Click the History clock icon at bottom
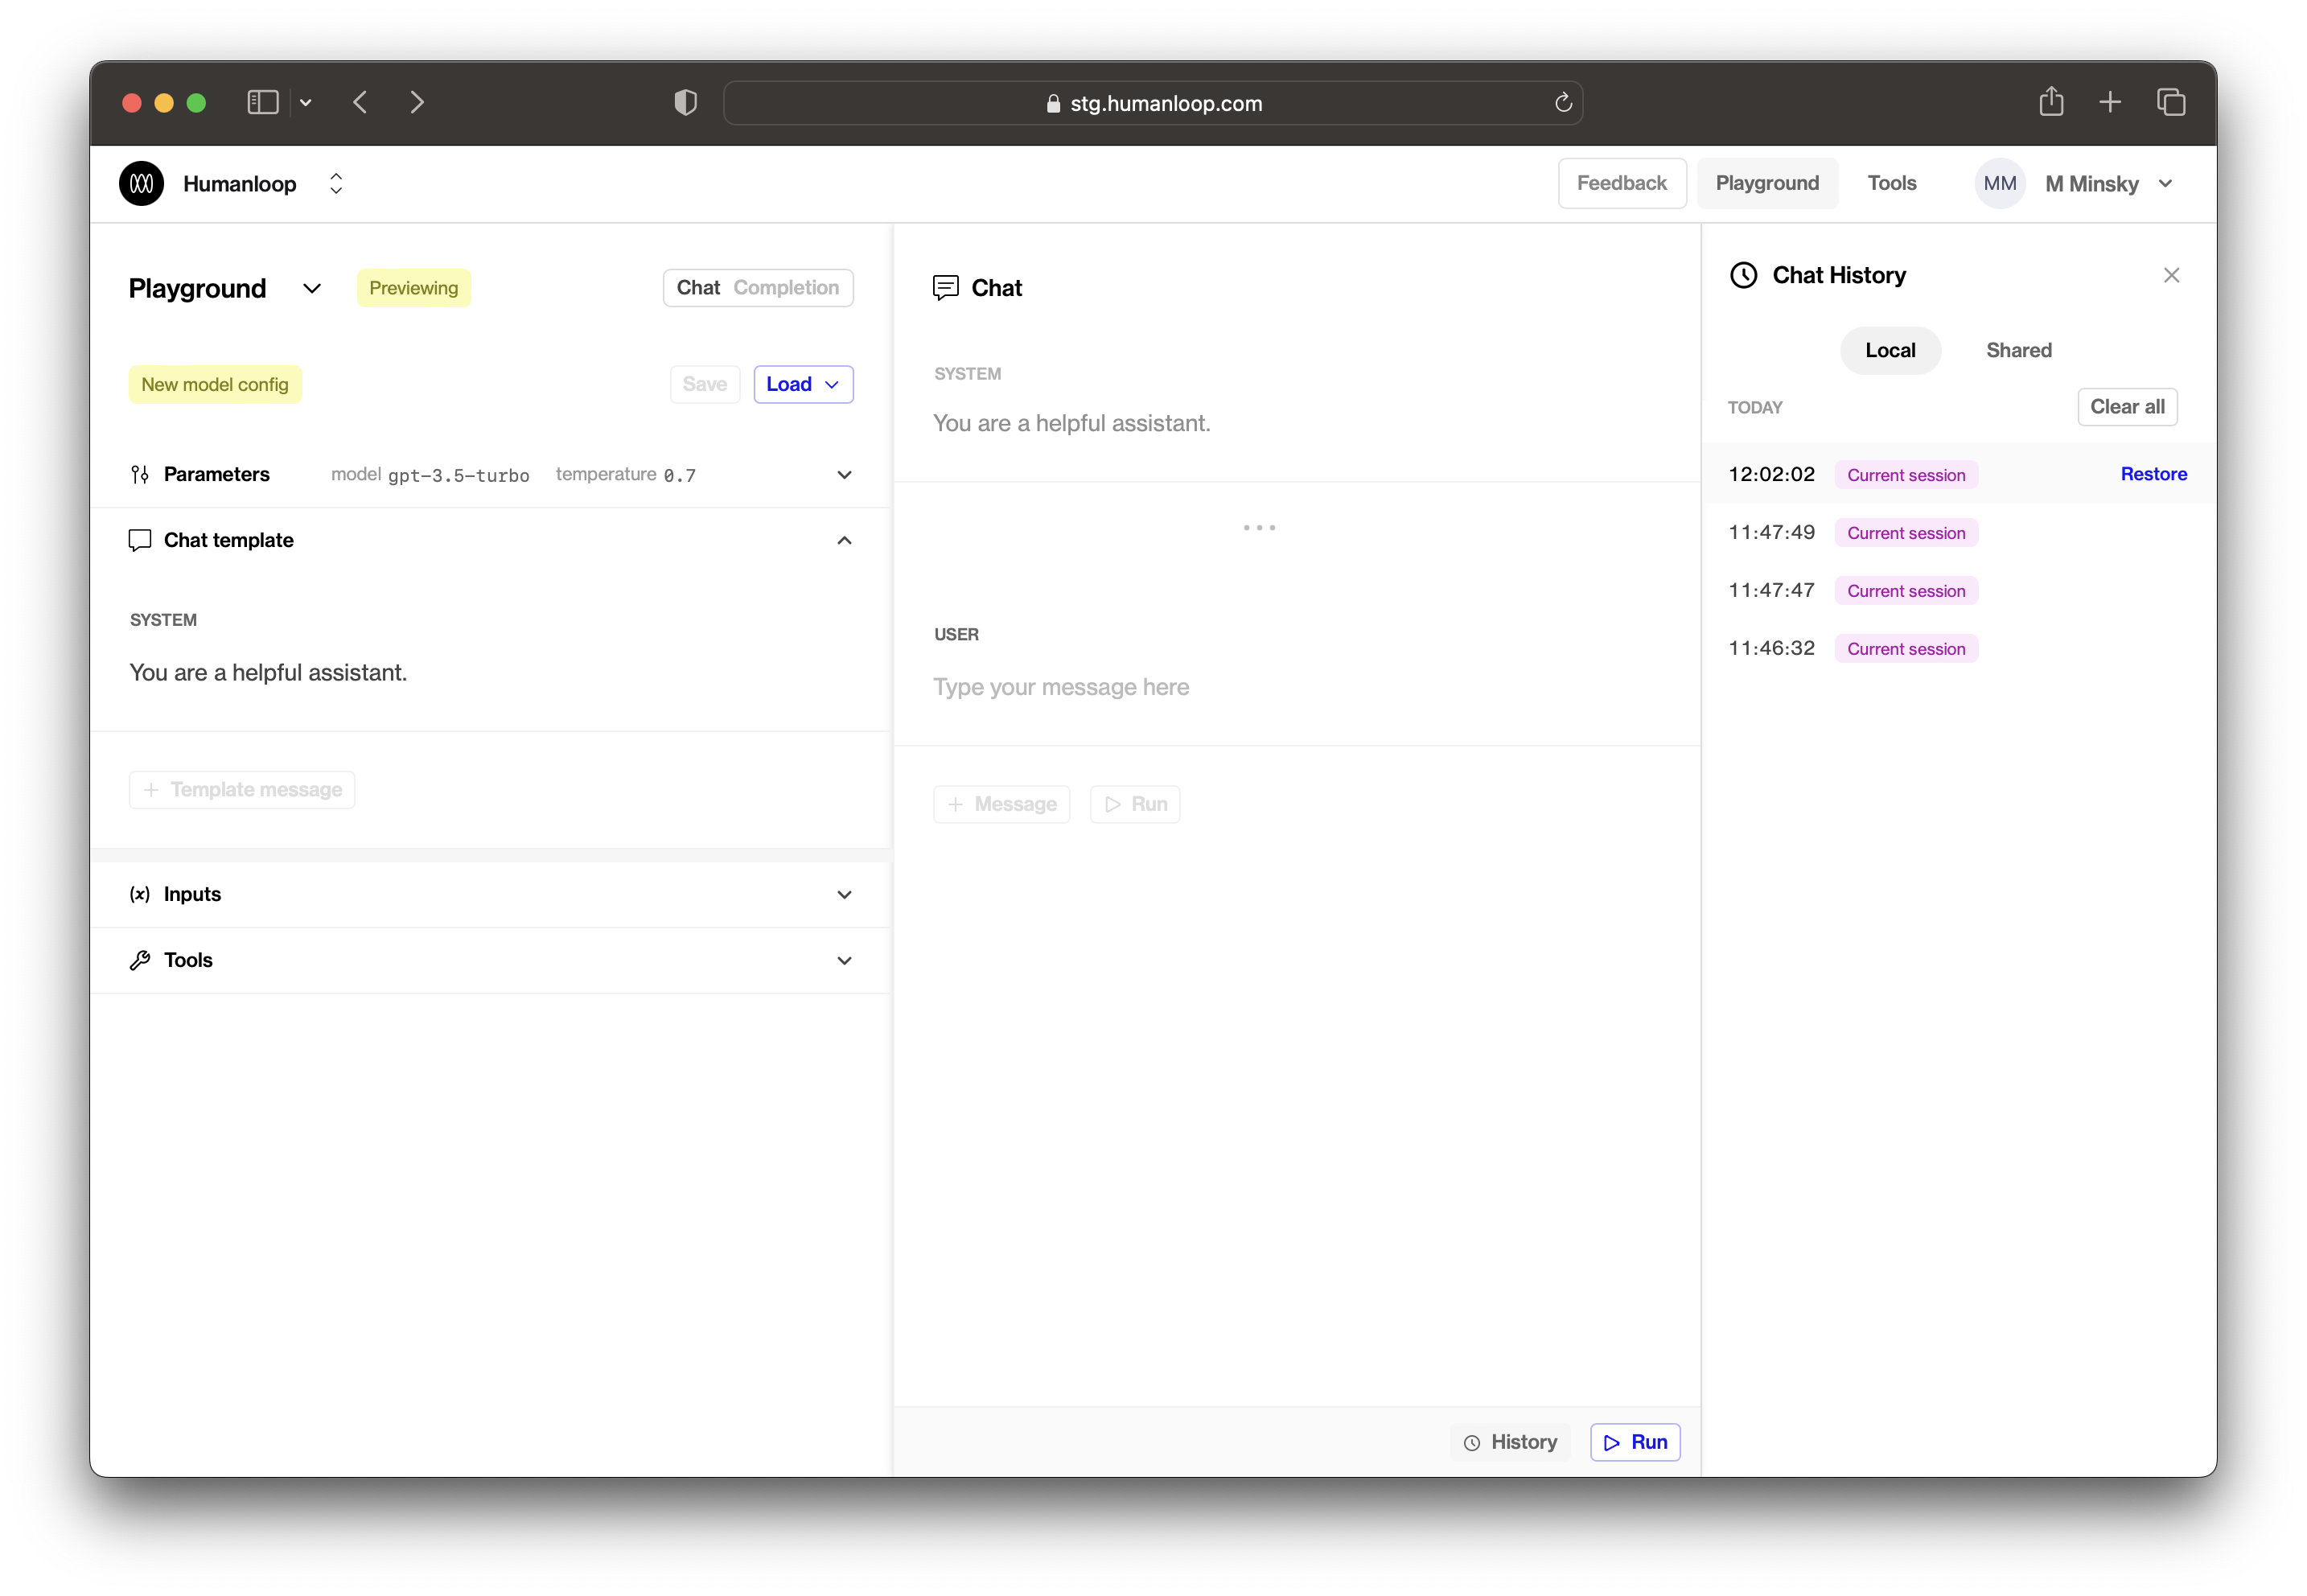 pos(1472,1444)
